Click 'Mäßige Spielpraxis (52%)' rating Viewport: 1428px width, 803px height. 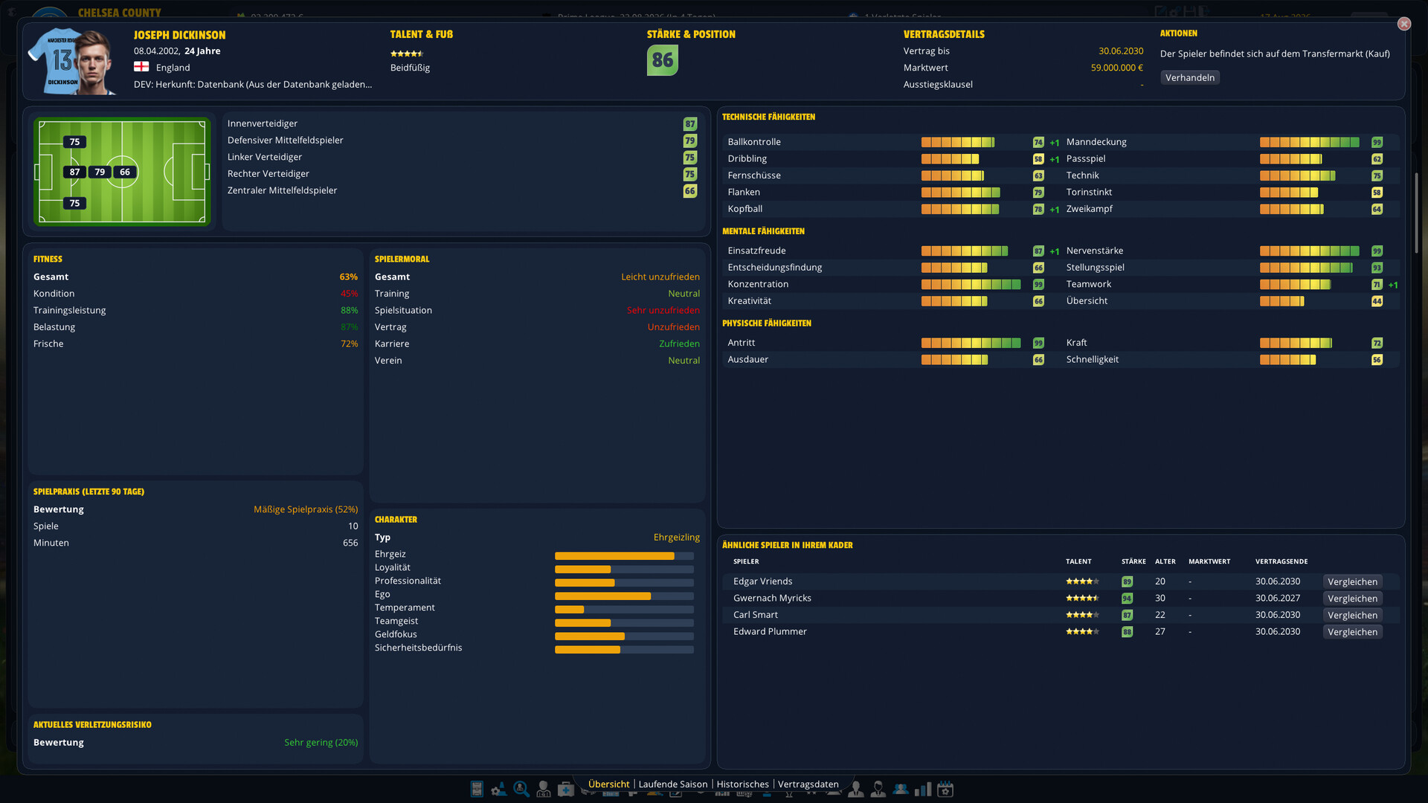[306, 509]
